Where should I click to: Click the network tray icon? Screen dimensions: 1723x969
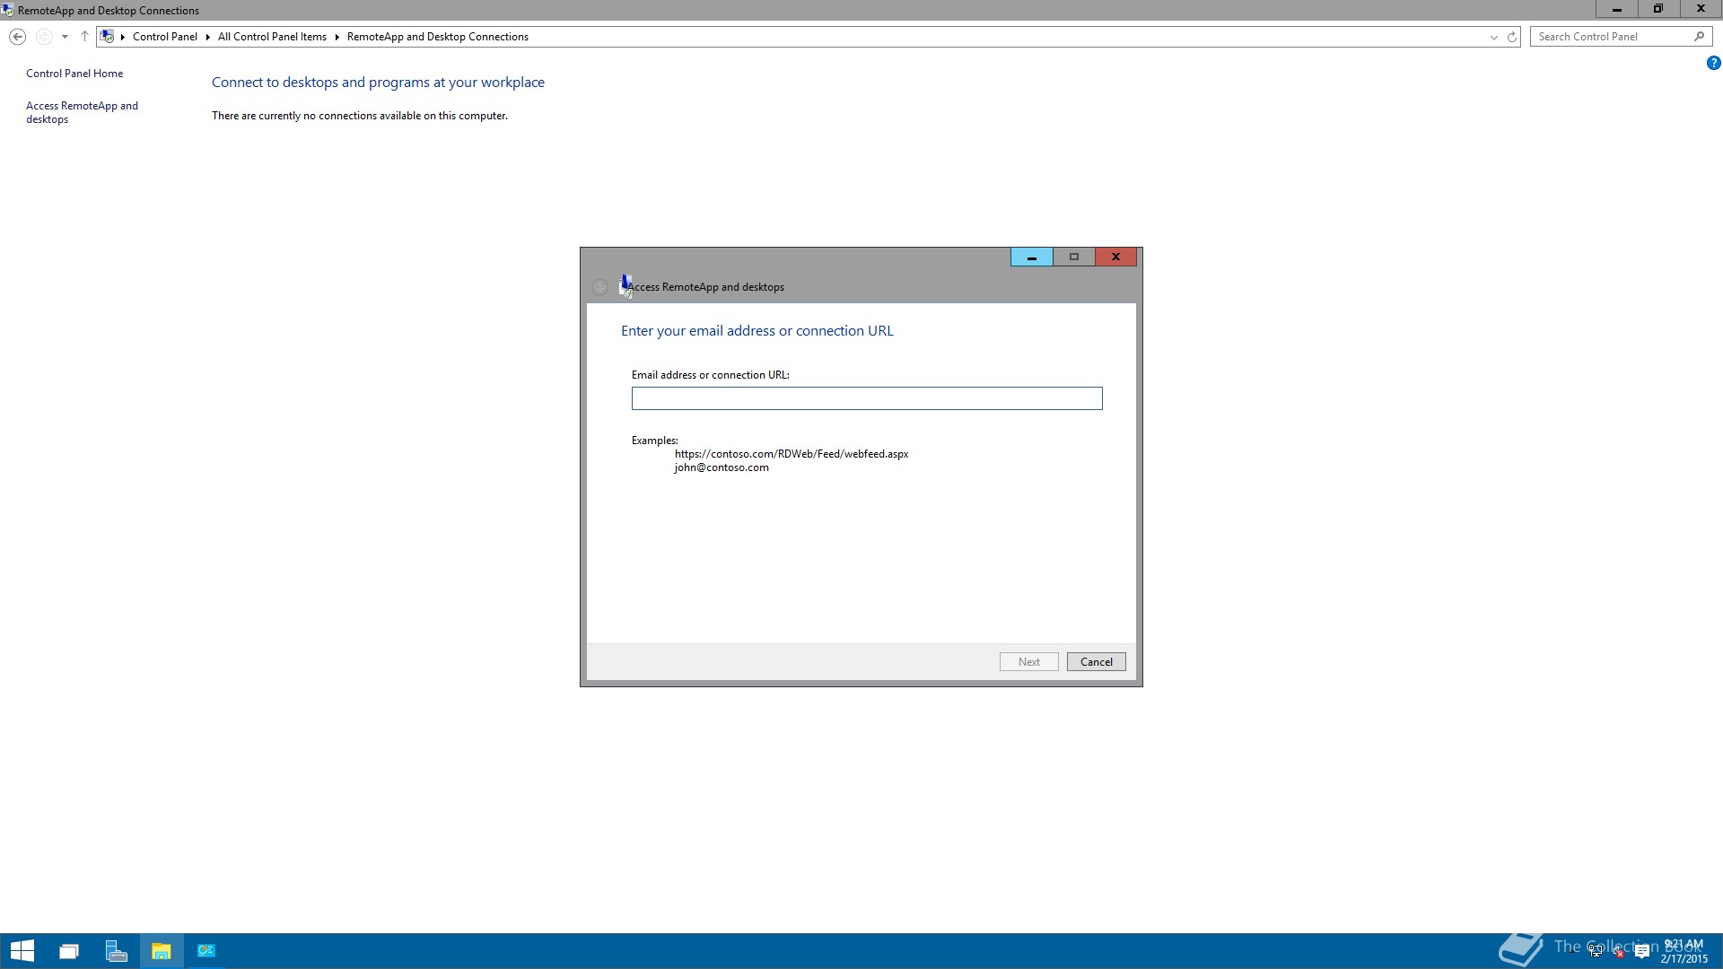tap(1596, 952)
